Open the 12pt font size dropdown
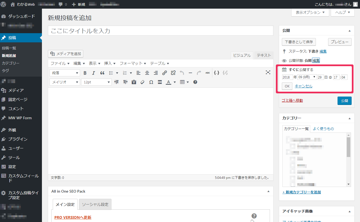This screenshot has width=360, height=222. pyautogui.click(x=96, y=82)
